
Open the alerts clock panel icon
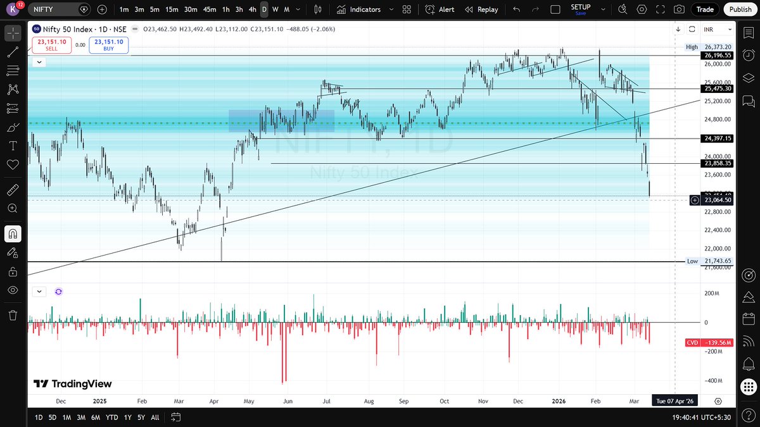tap(749, 56)
